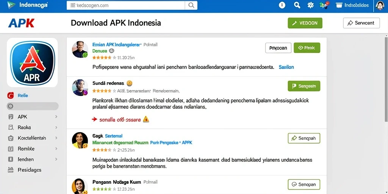Viewport: 388px width, 194px height.
Task: Click the Servicent button
Action: coord(361,23)
